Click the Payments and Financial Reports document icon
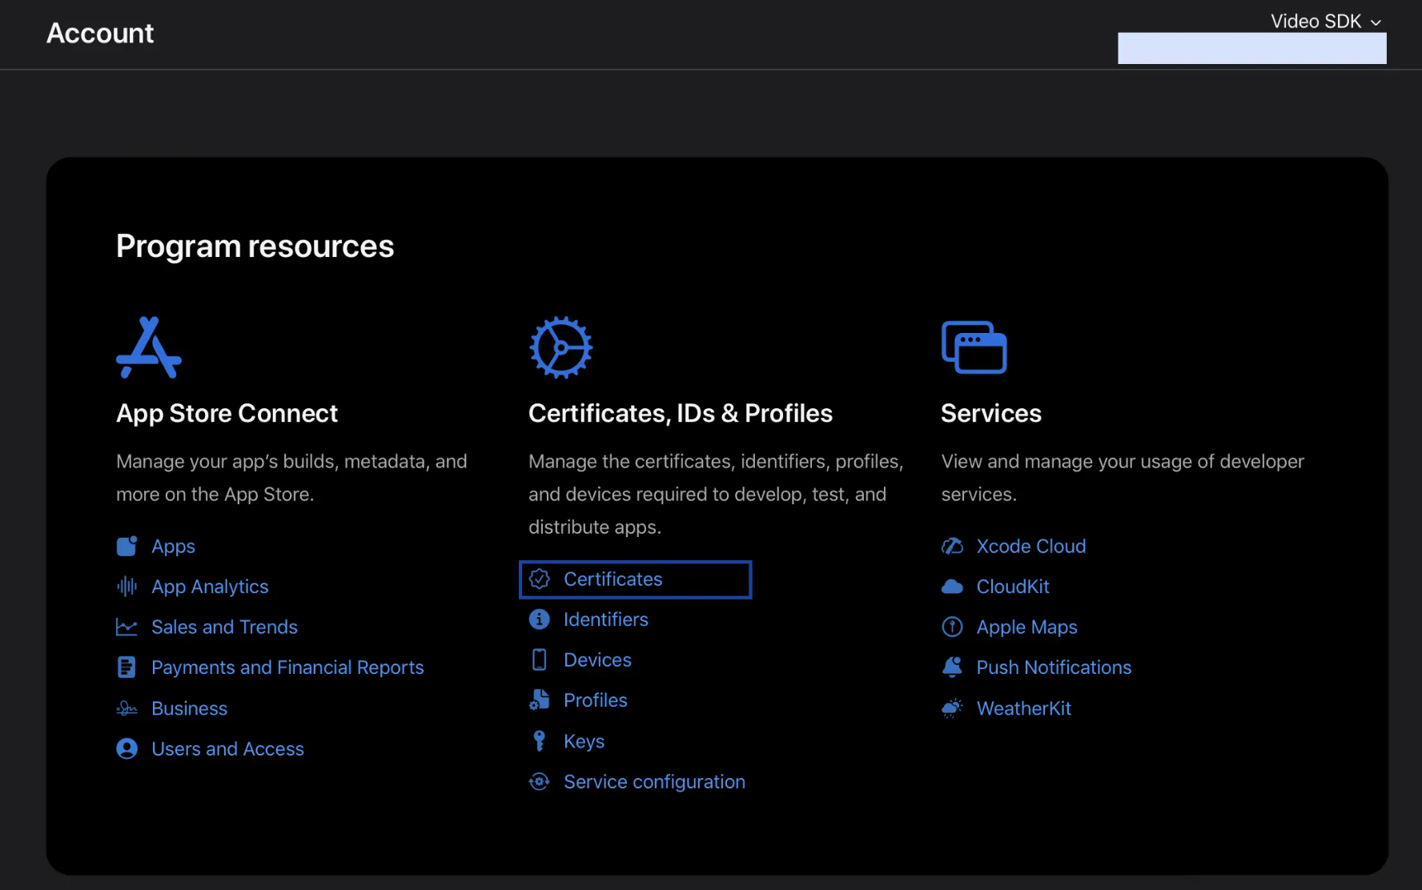Screen dimensions: 1422x890 (x=127, y=667)
